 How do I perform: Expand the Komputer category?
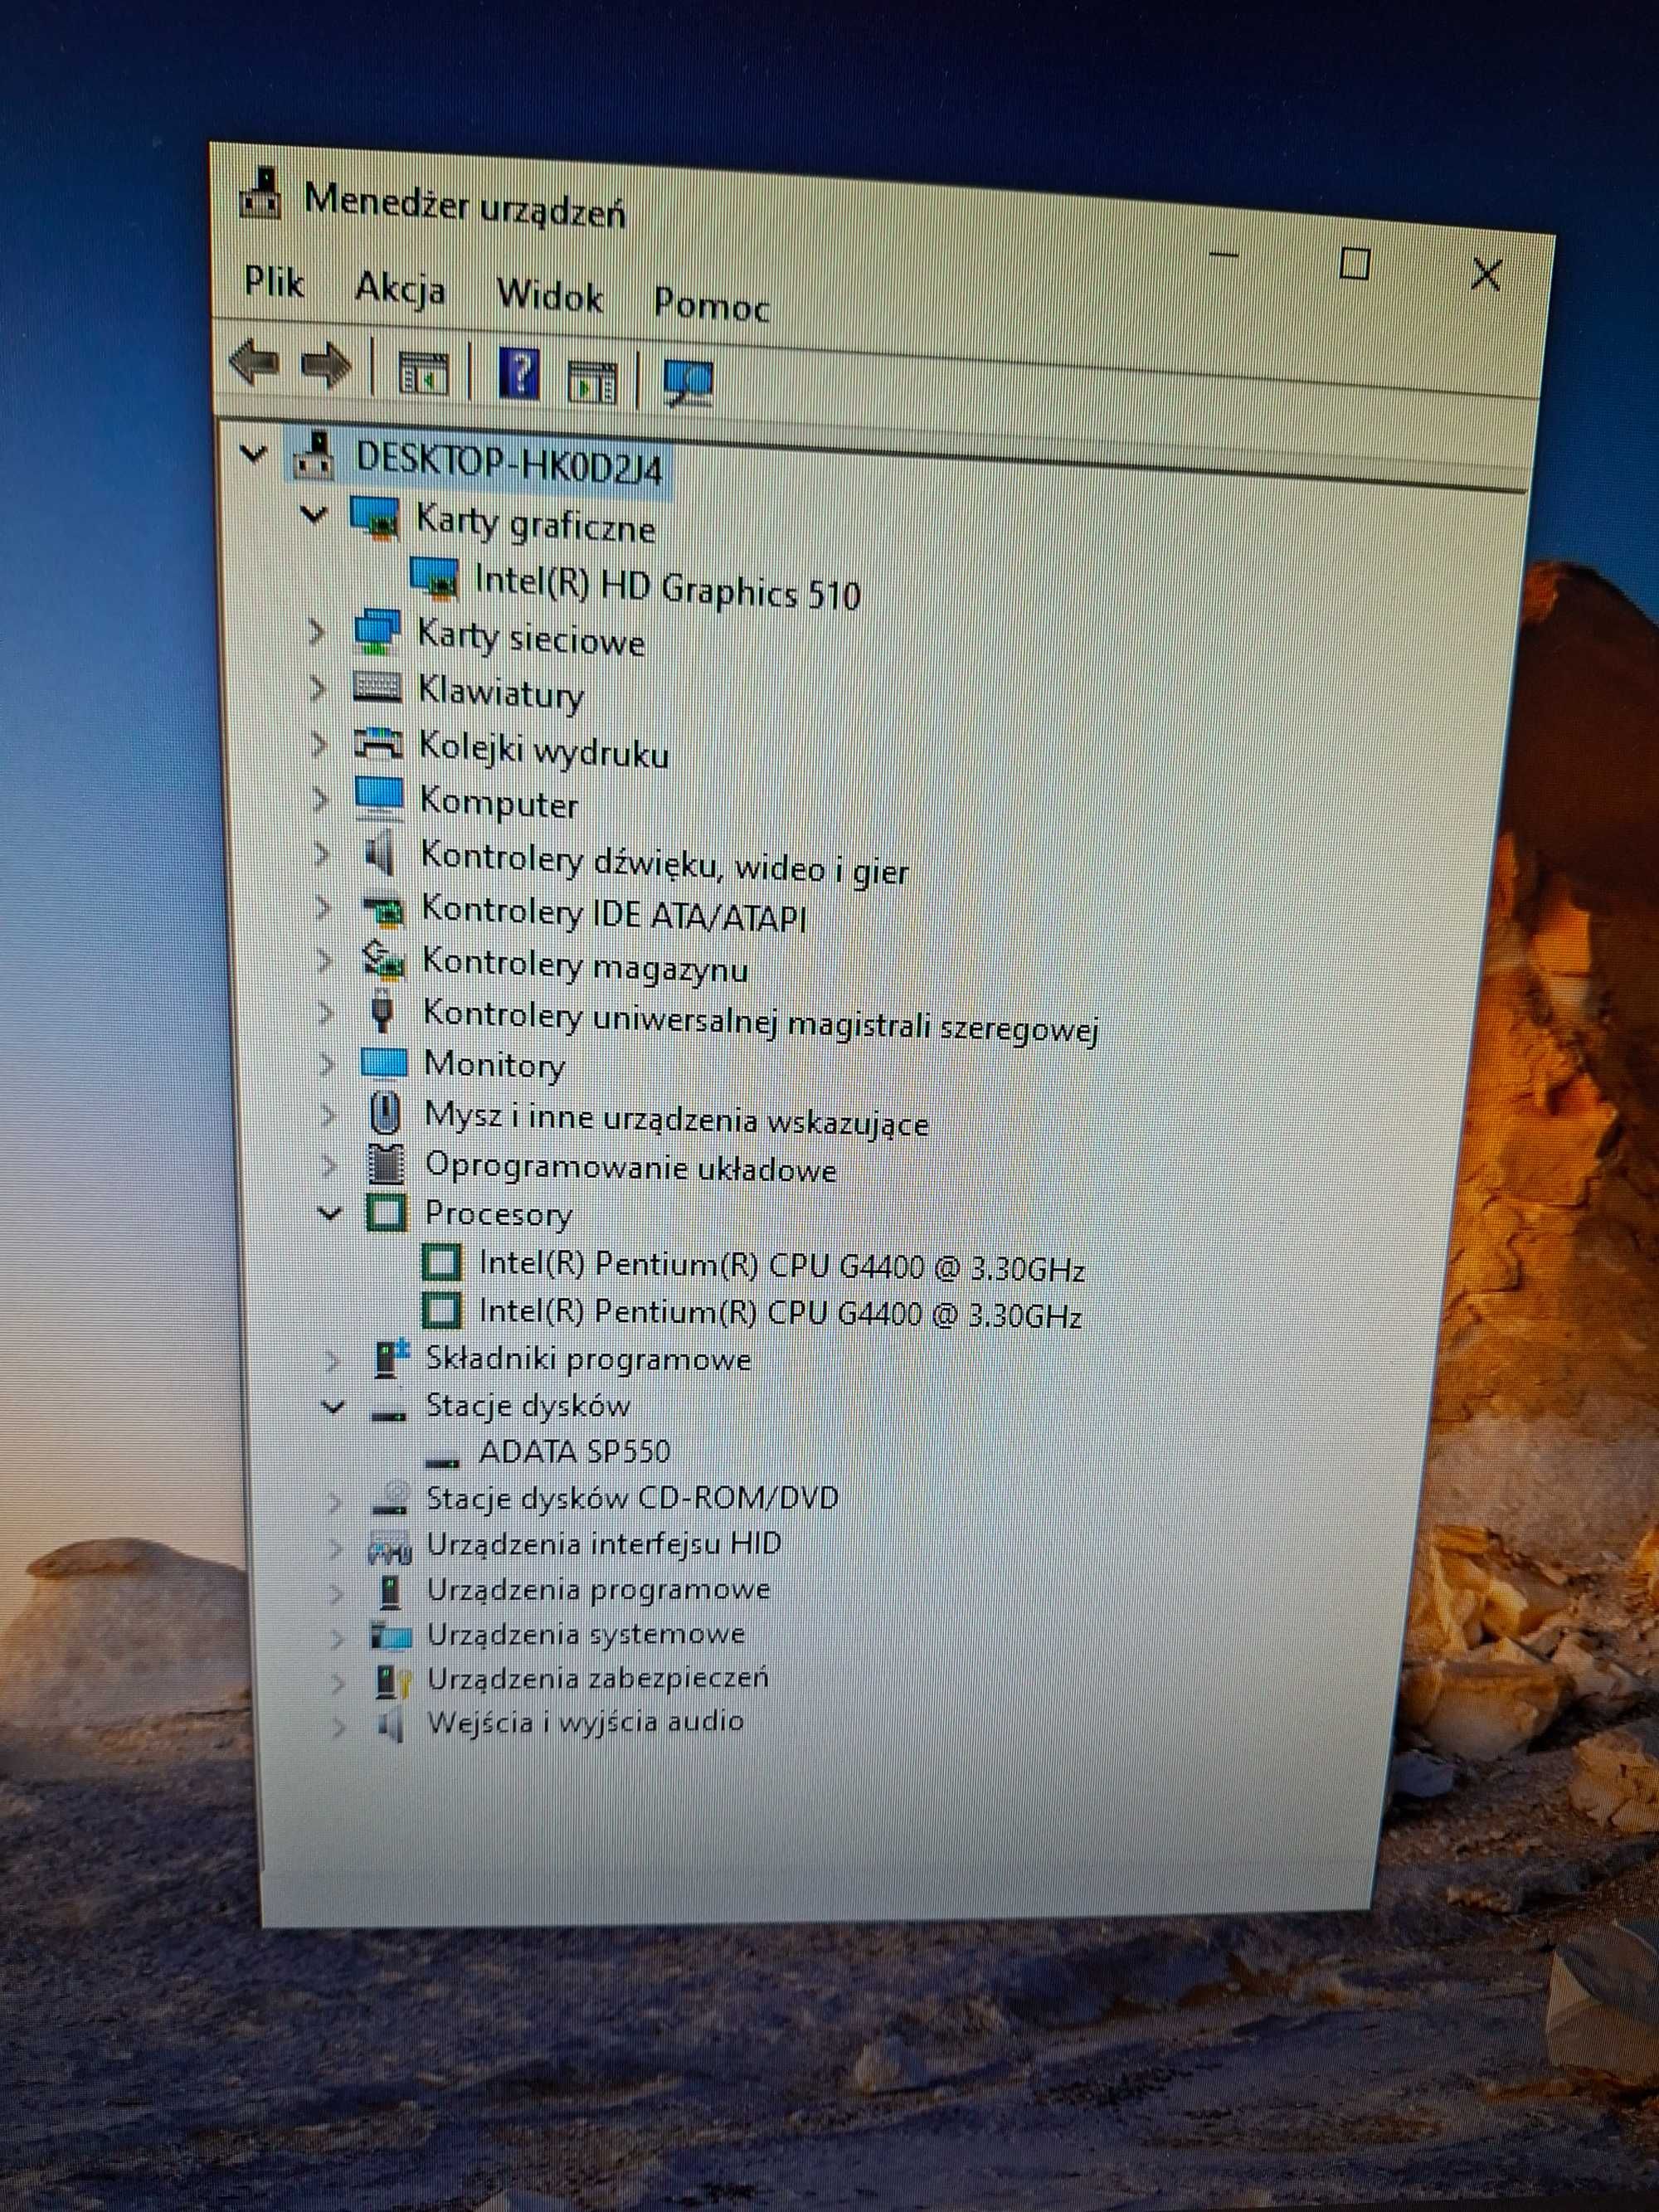(320, 798)
